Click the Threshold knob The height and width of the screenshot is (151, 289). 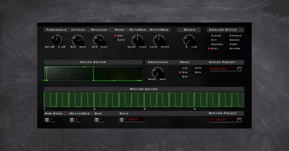pos(56,40)
